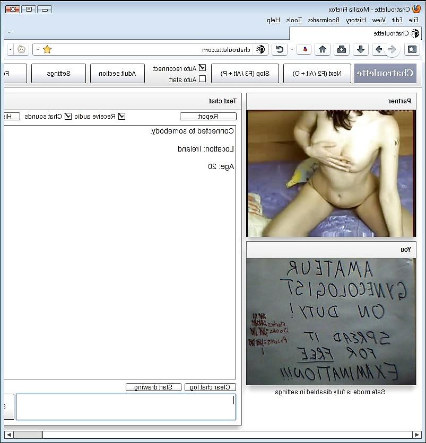Click the 'Connected to somebody.' chat line

(193, 131)
